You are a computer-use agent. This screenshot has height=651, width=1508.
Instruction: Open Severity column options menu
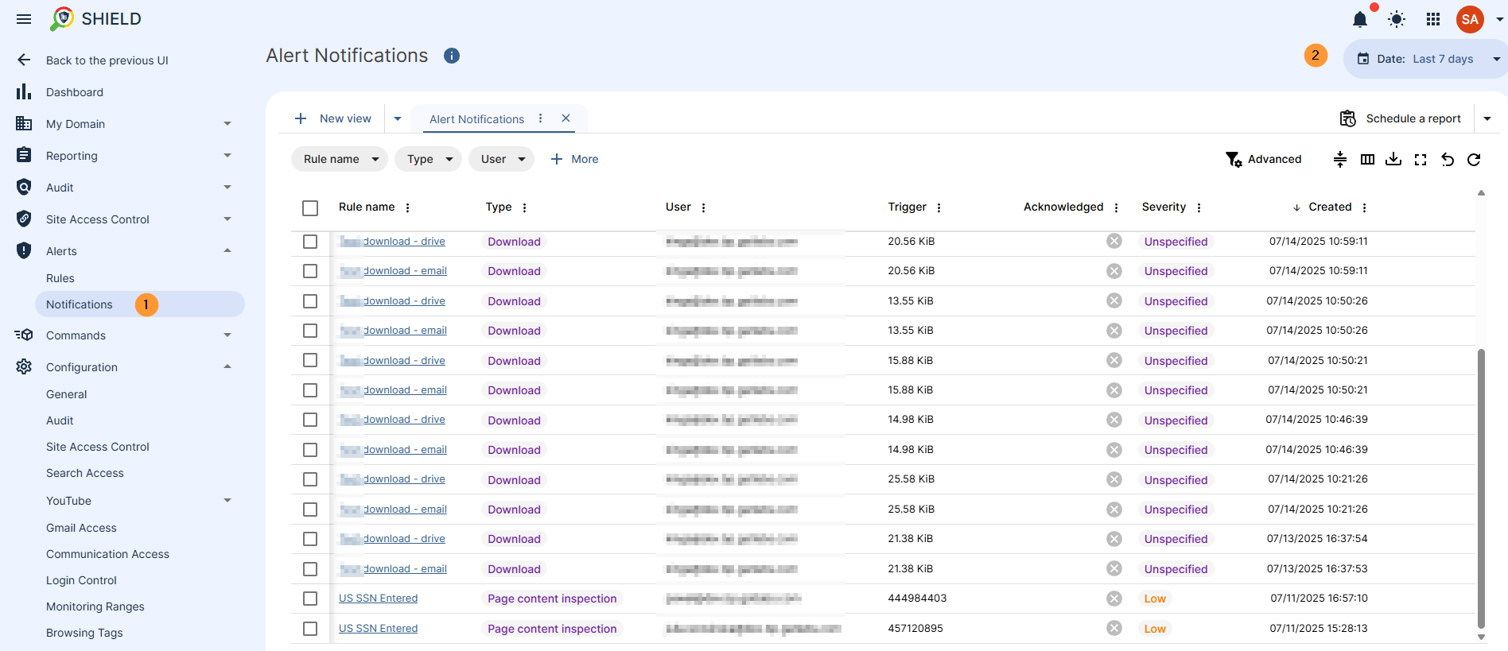pos(1199,207)
